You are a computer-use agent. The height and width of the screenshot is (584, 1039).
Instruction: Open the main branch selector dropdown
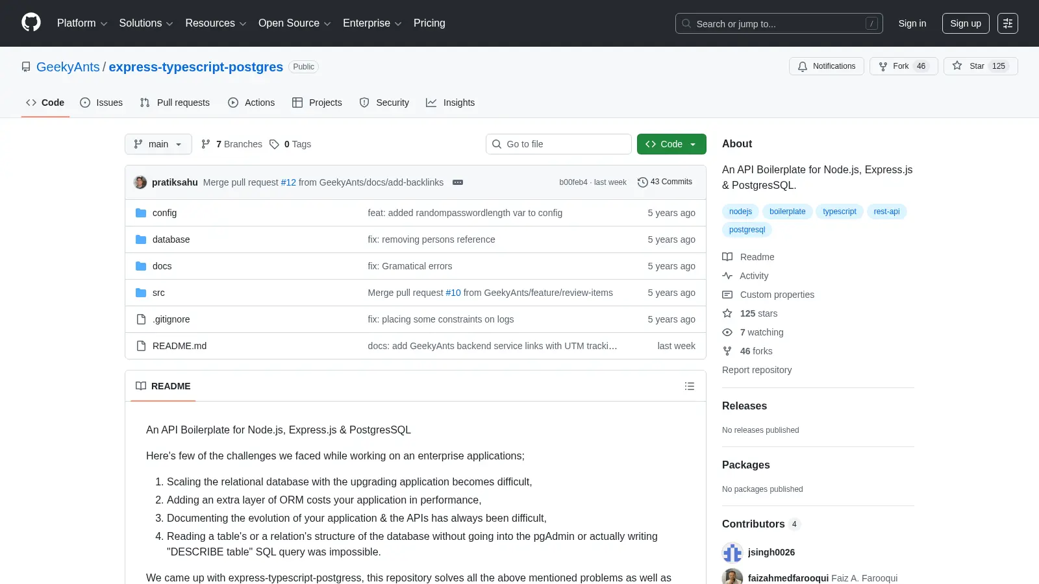point(158,144)
